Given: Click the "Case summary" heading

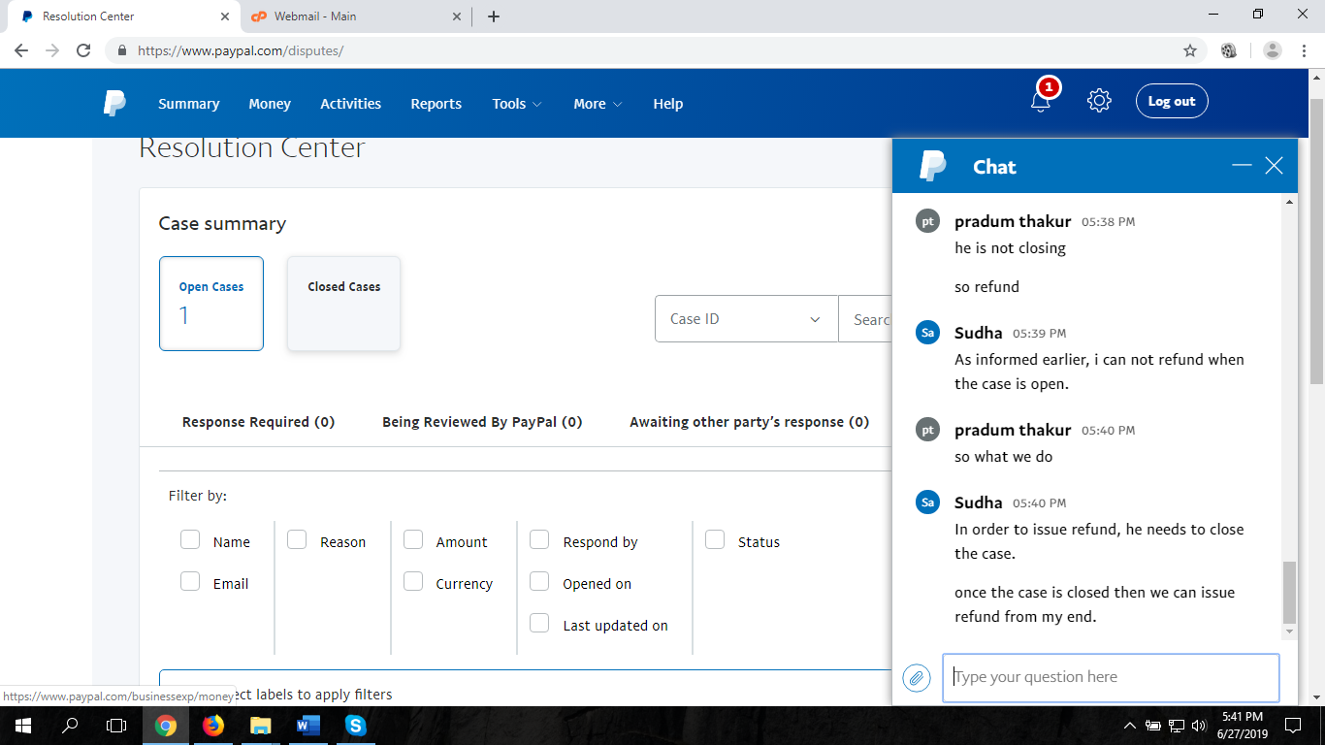Looking at the screenshot, I should 222,223.
